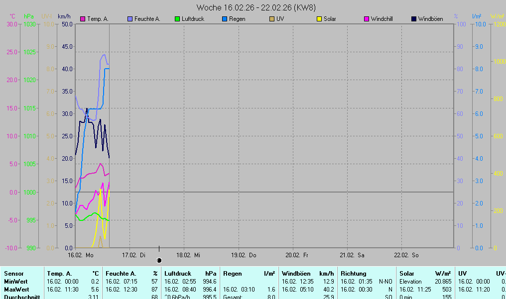This screenshot has height=299, width=506.
Task: Click the Temp. A. legend color box
Action: 83,19
